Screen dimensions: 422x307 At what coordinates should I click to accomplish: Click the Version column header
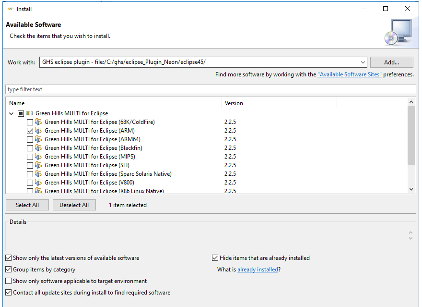click(280, 103)
